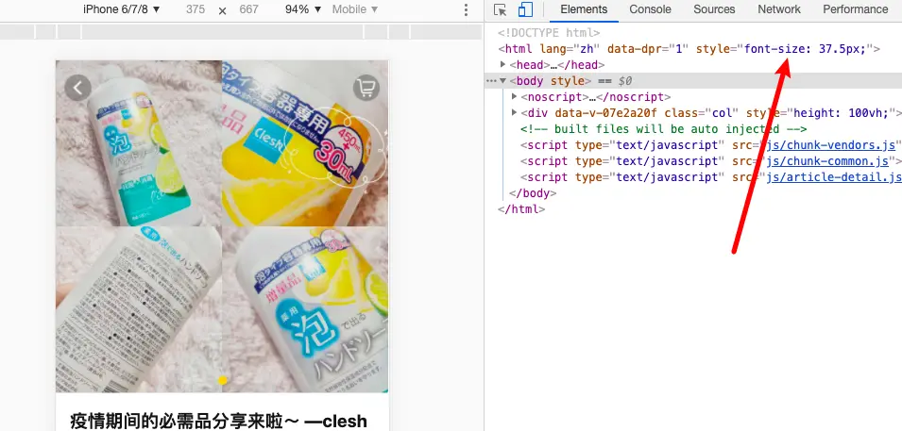Click the three dots beside the body node
Screen dimensions: 902x431
pos(491,81)
